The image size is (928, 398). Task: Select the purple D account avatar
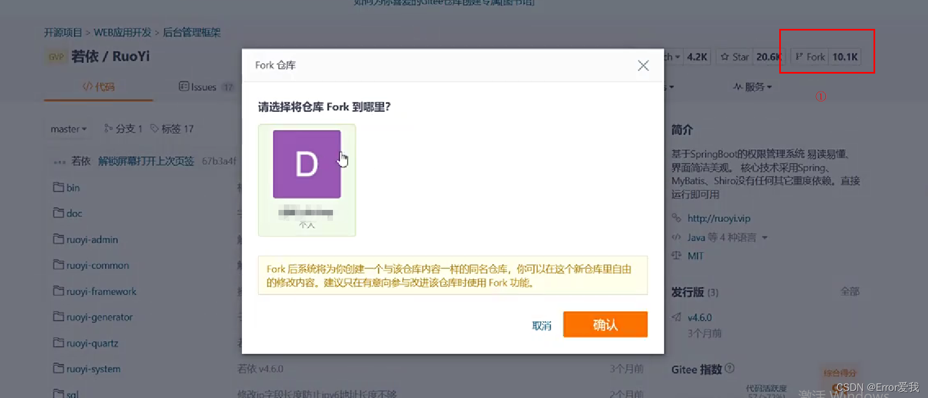[x=307, y=164]
